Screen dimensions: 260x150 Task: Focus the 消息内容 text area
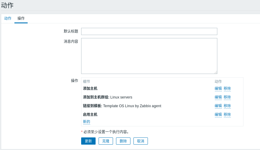coord(149,56)
